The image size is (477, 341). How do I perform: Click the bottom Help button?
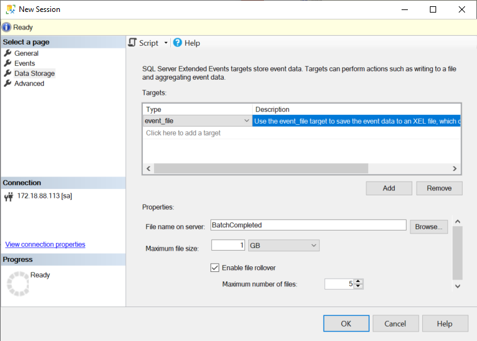point(445,323)
